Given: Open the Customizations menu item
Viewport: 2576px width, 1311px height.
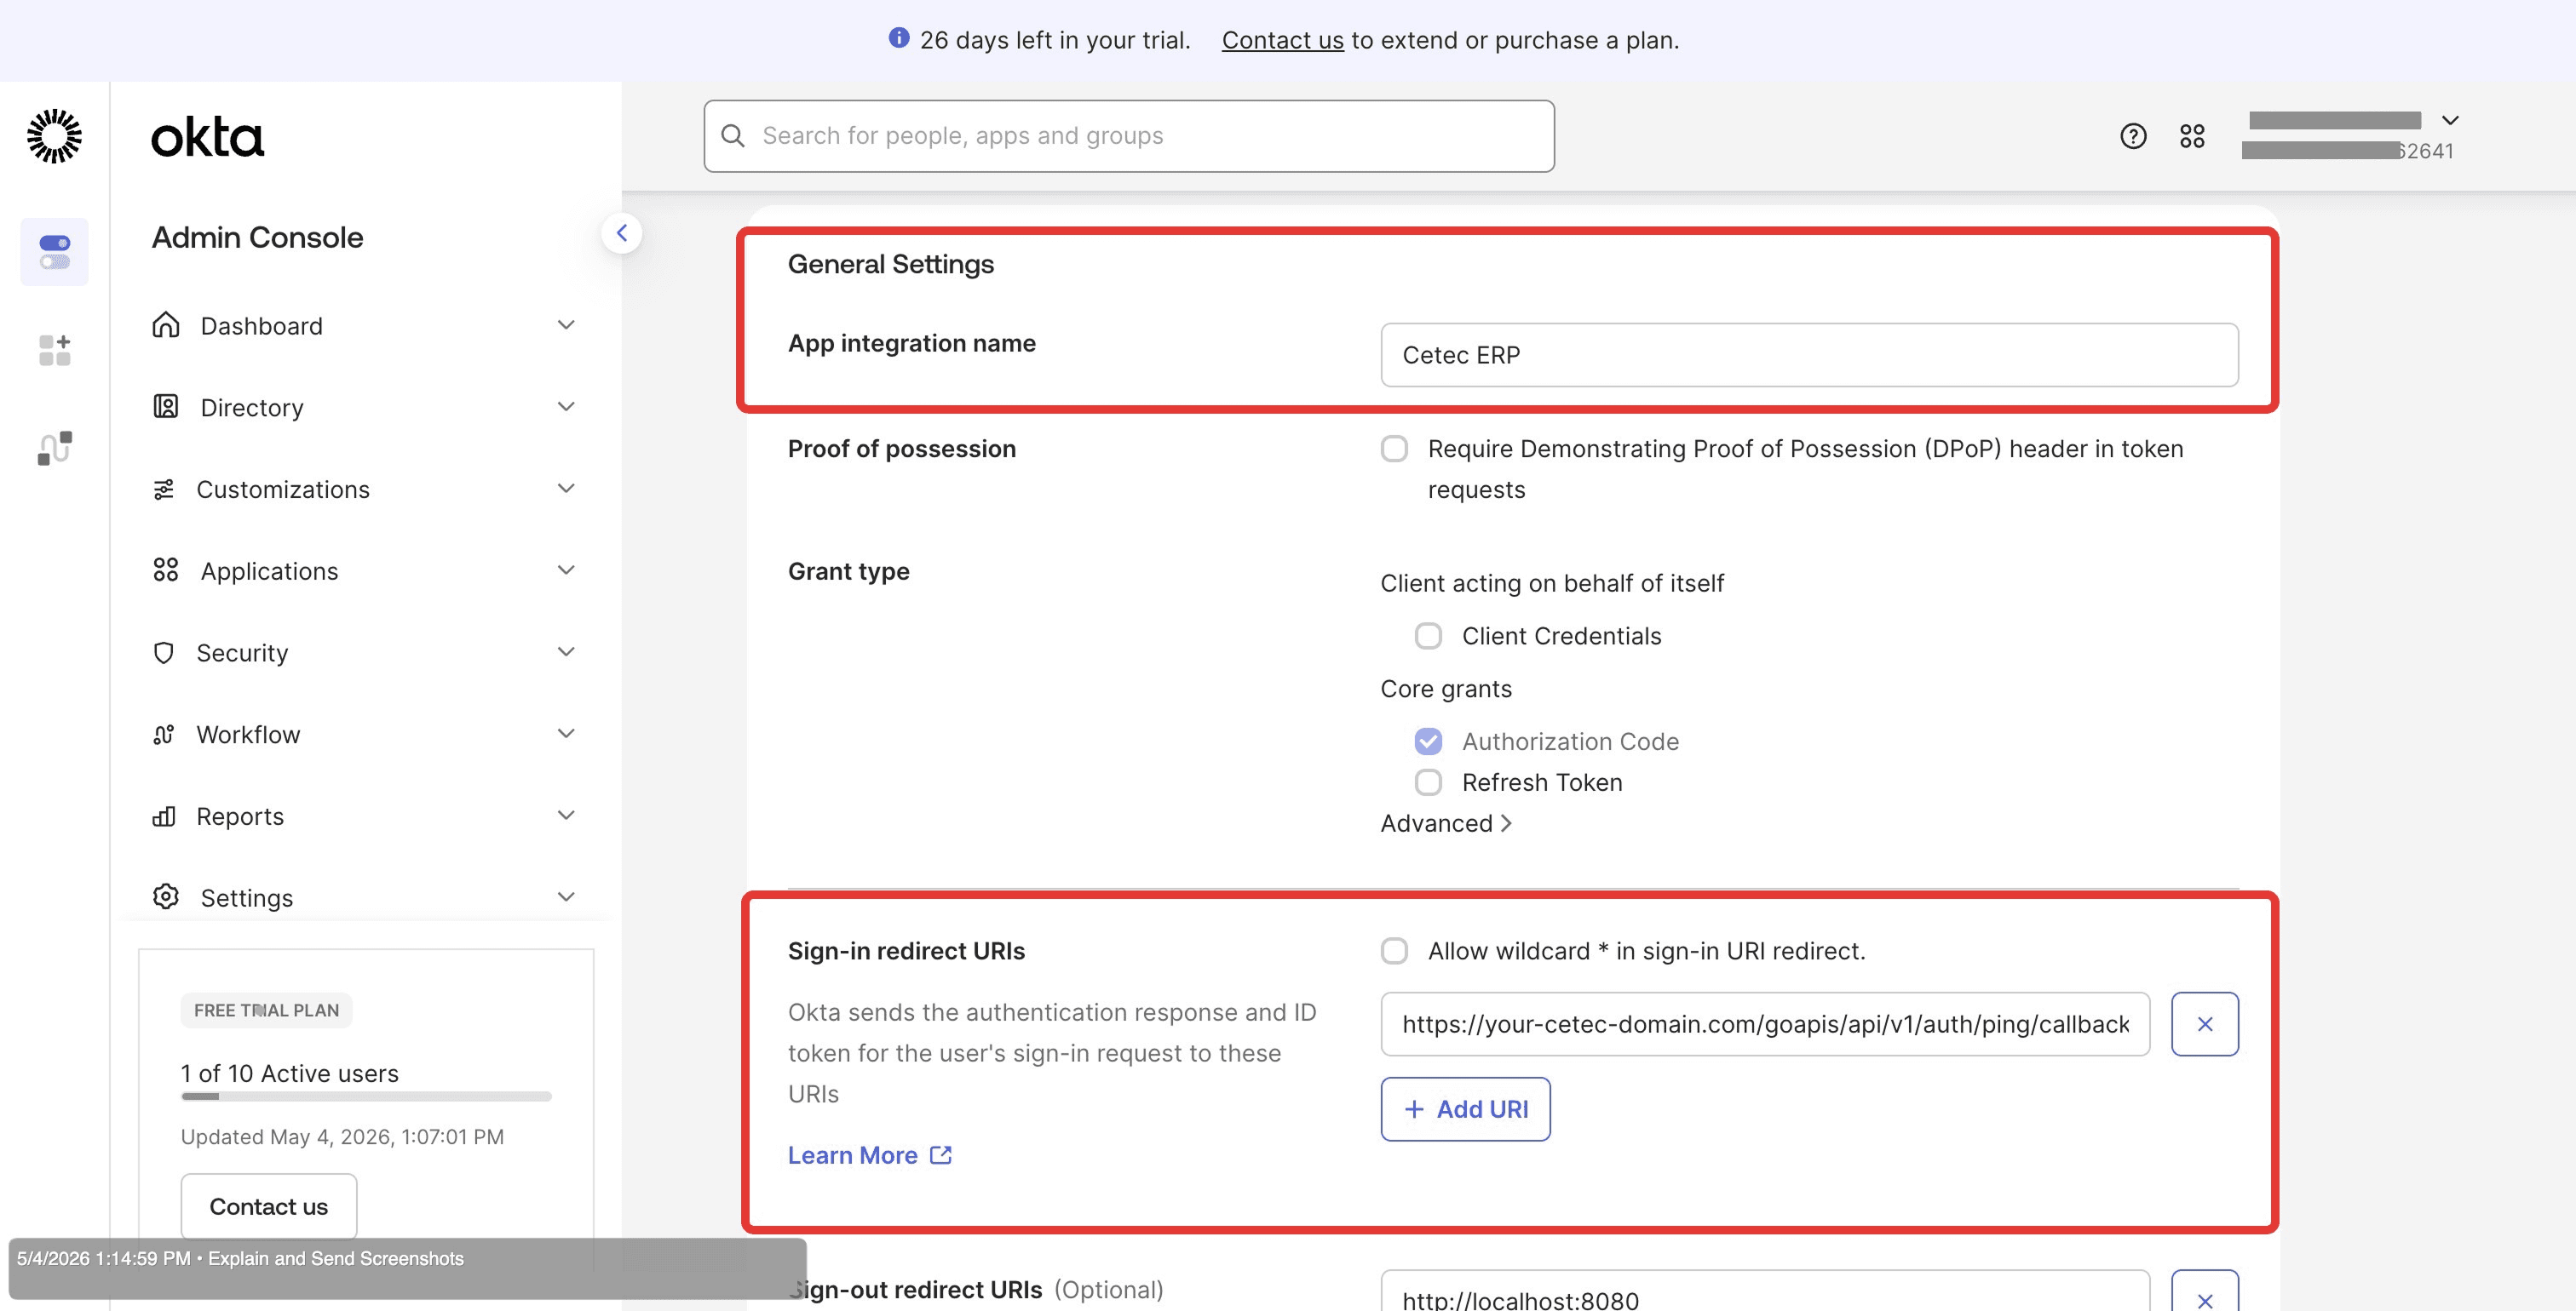Looking at the screenshot, I should 365,489.
